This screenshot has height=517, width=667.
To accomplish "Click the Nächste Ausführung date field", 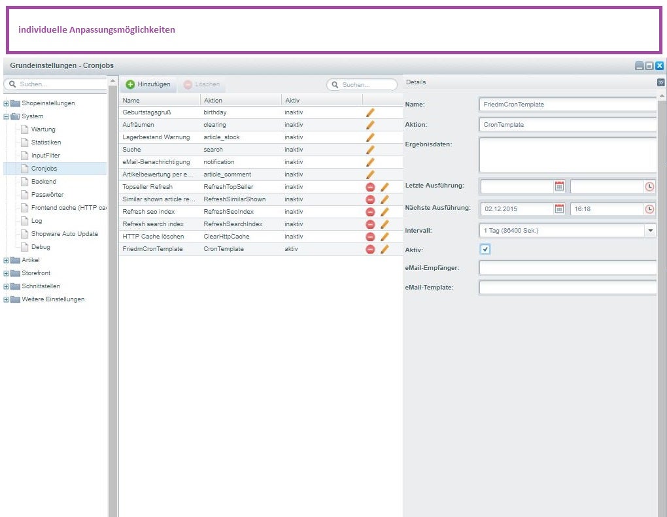I will tap(517, 208).
